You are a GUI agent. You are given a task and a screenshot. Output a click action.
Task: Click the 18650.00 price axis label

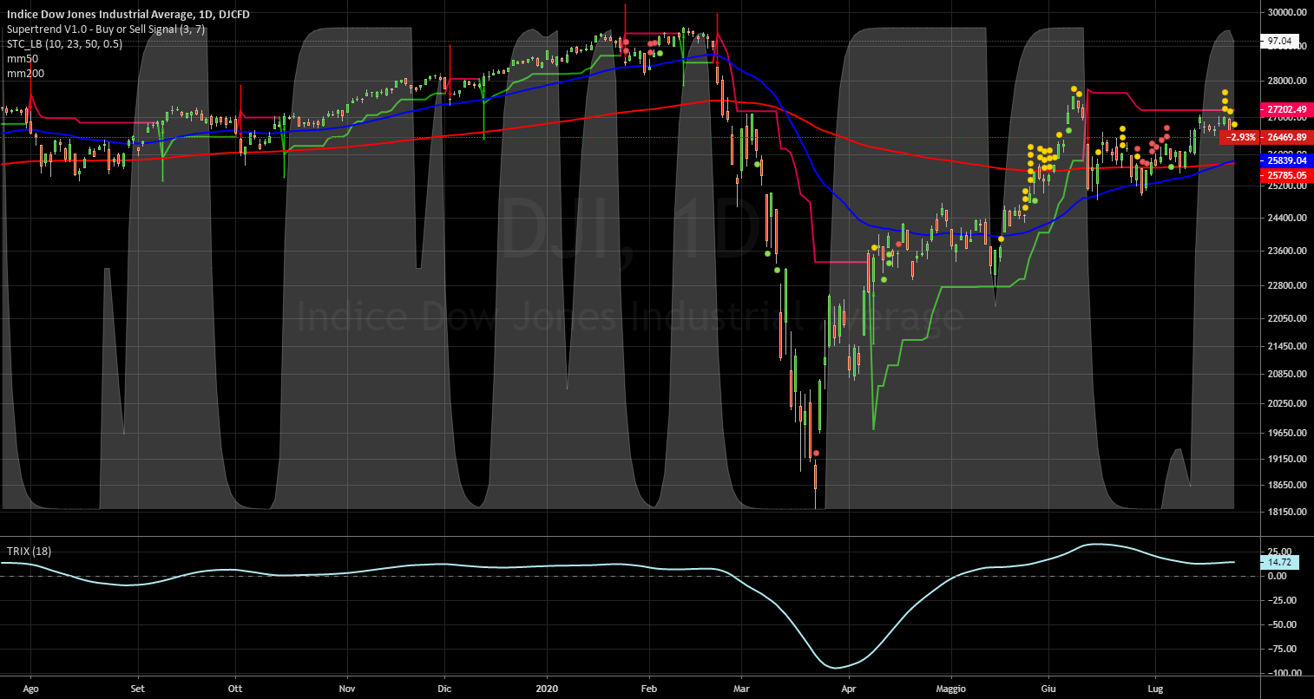click(x=1286, y=485)
